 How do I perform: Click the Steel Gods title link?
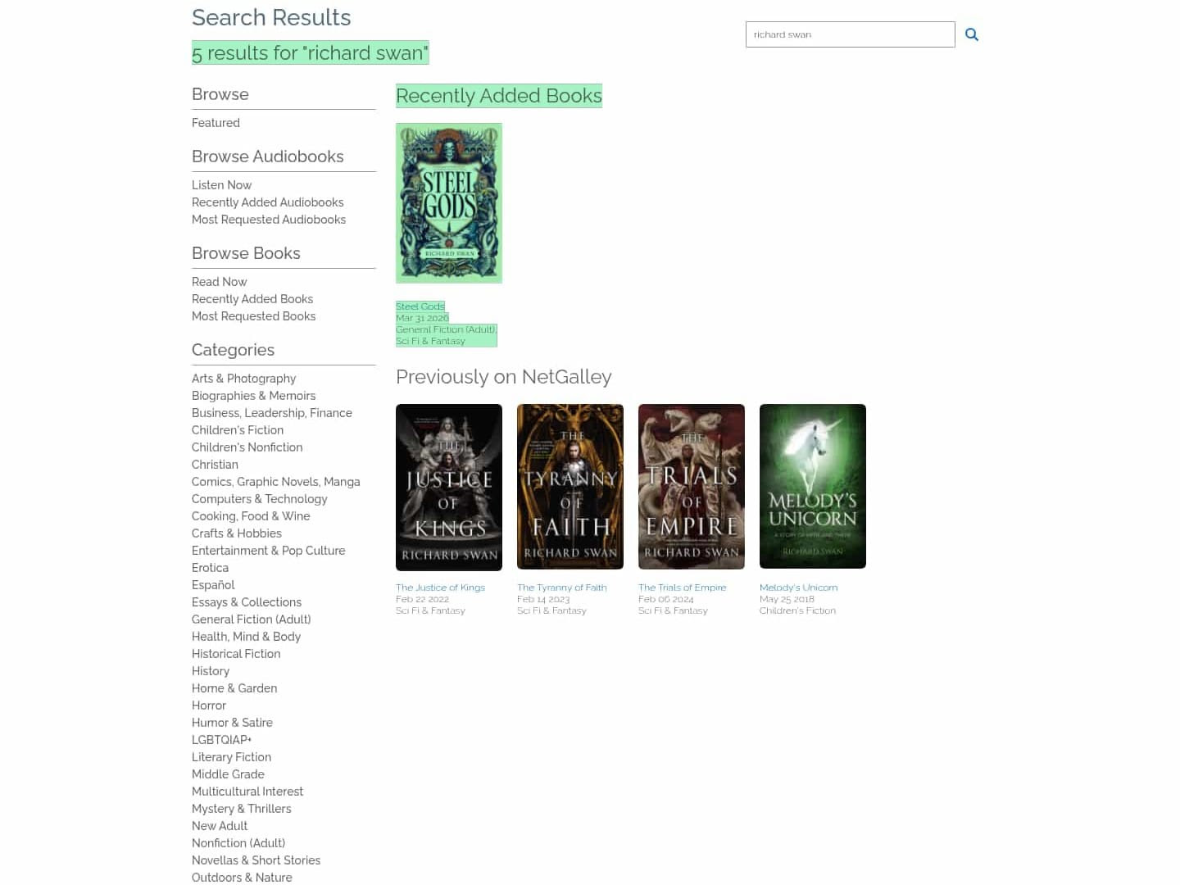[420, 306]
